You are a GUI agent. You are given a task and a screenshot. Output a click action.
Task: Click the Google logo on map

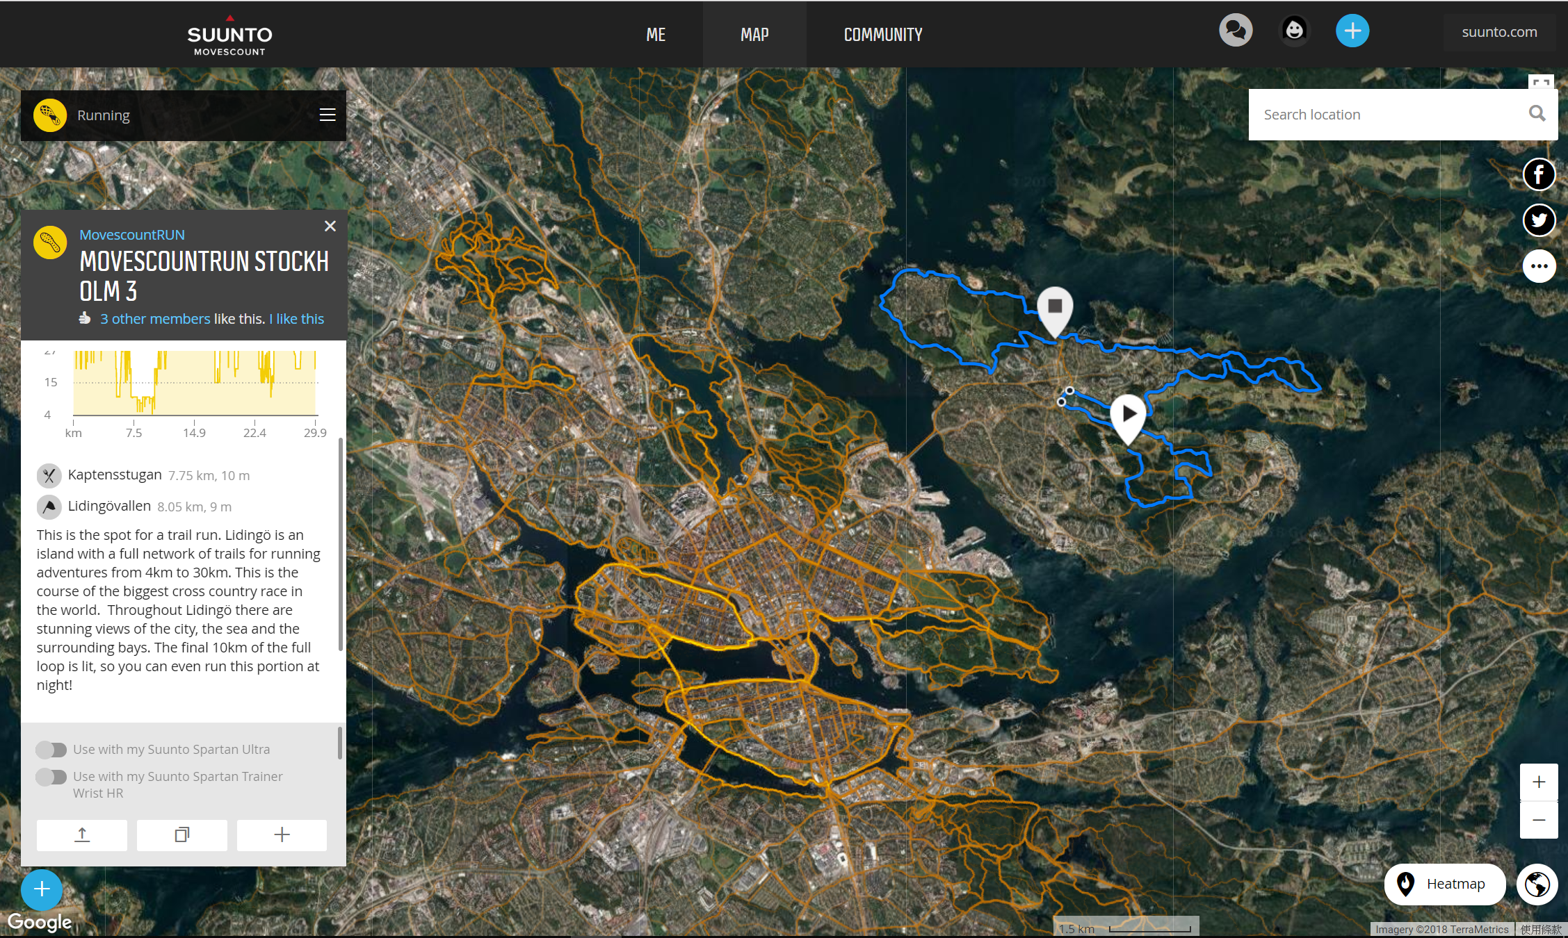(x=40, y=922)
